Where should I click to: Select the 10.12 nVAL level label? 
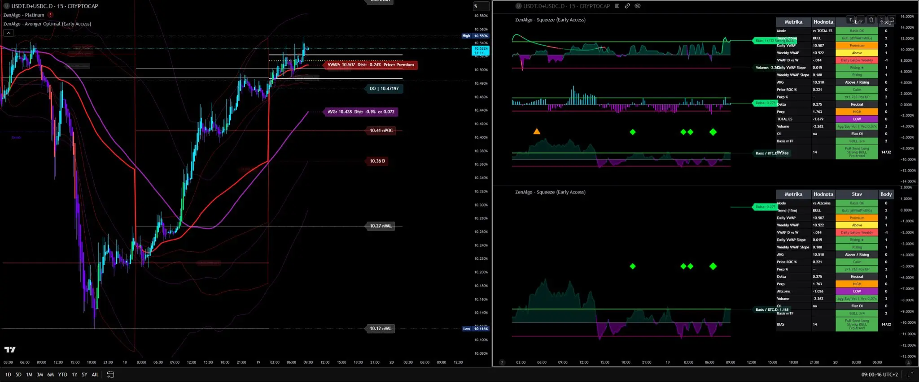point(381,329)
